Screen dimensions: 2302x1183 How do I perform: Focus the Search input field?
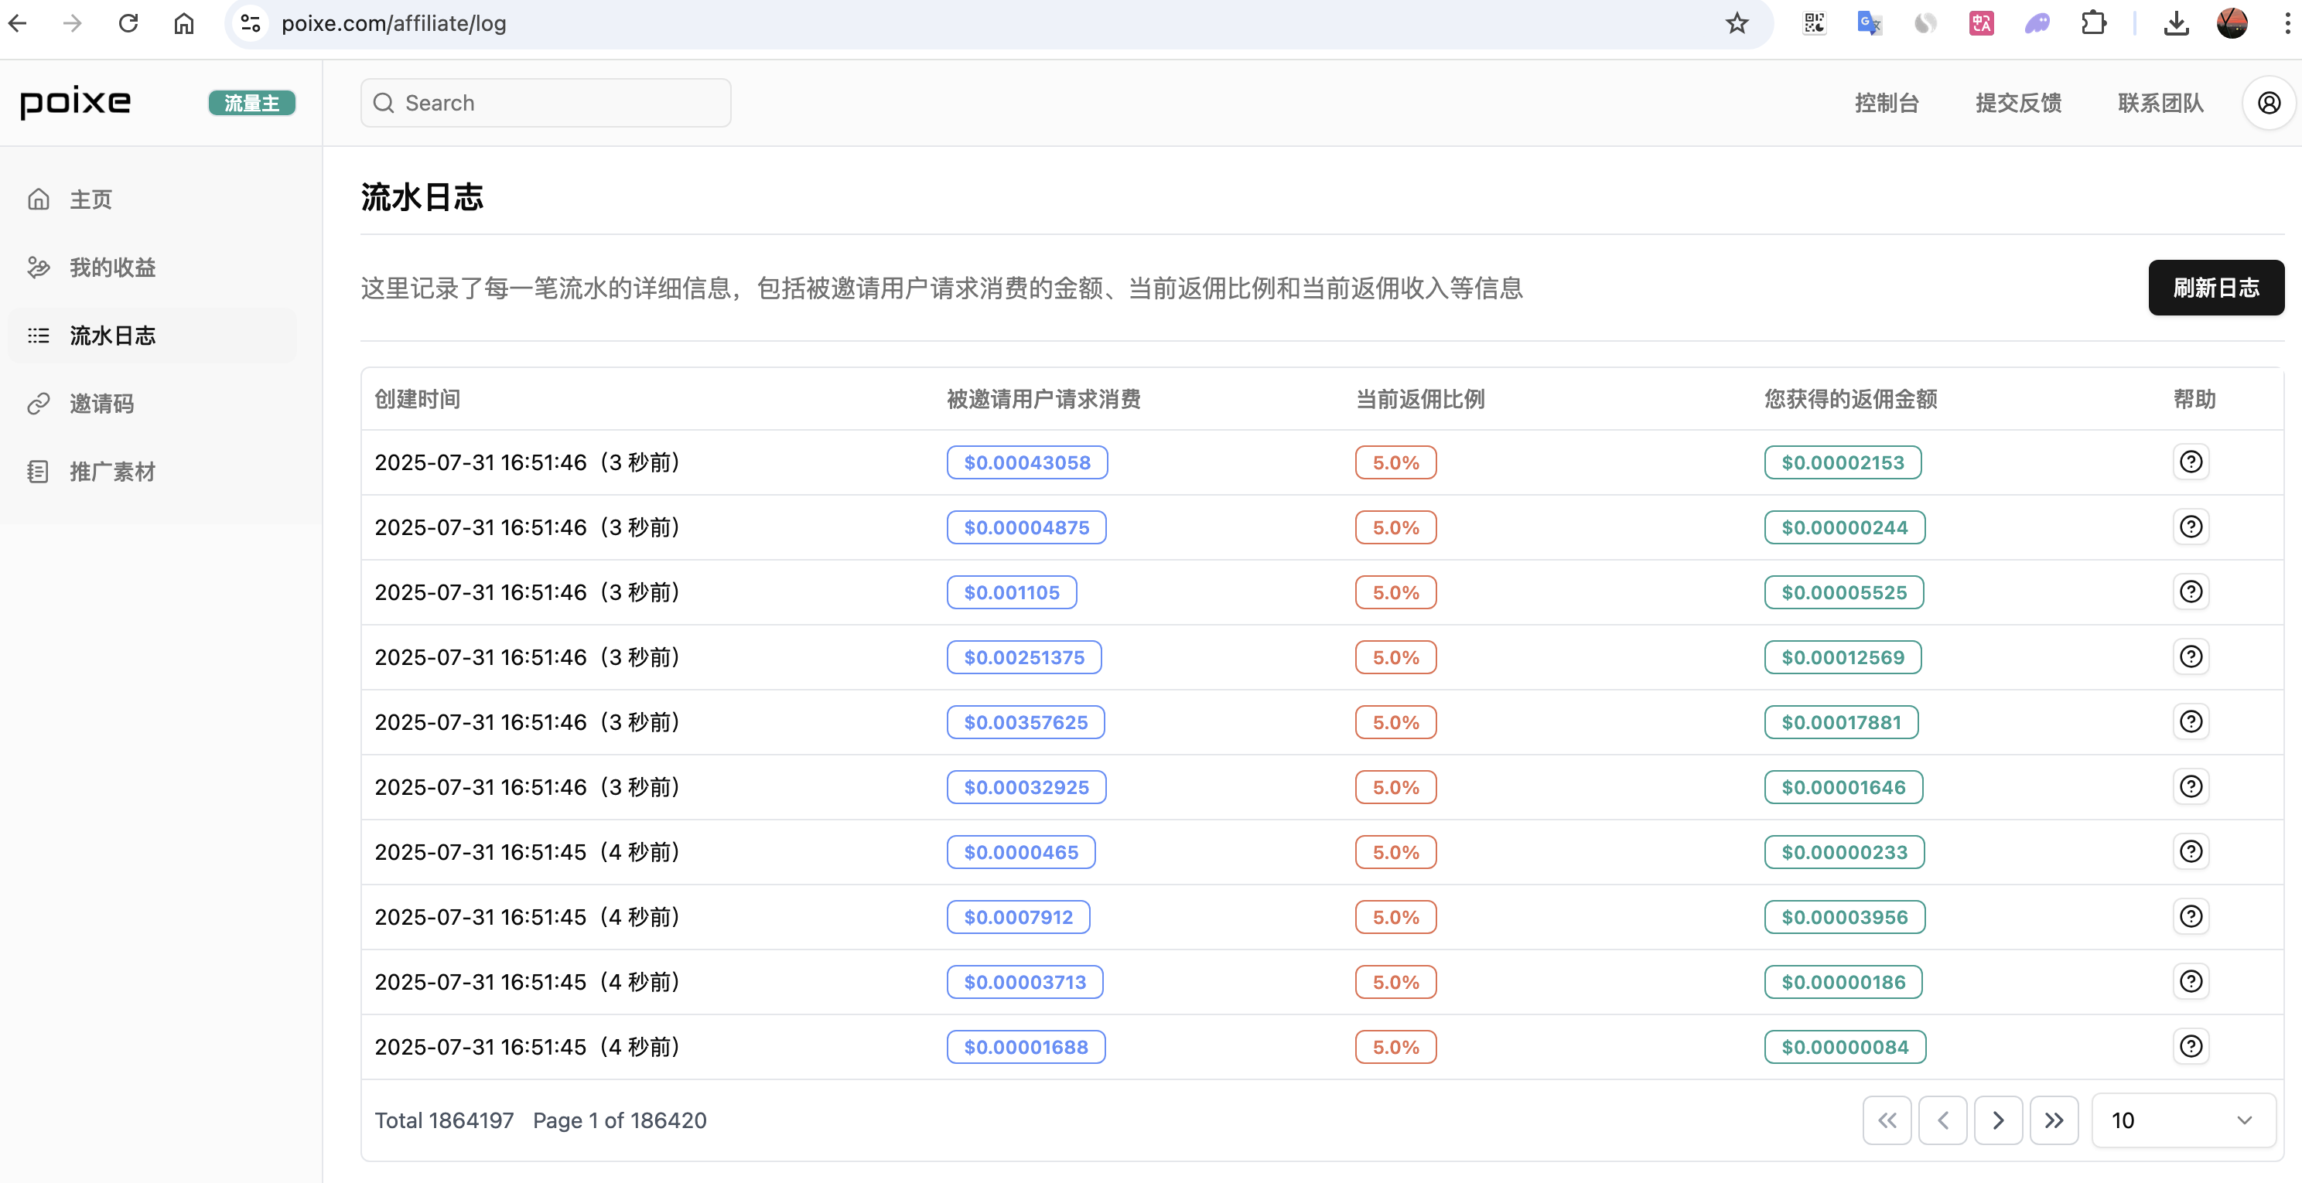[x=545, y=103]
